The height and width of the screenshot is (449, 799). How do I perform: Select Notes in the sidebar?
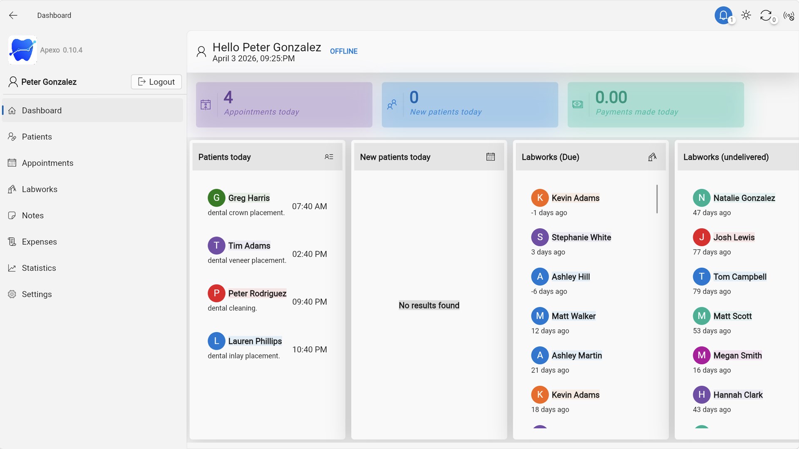[x=32, y=215]
